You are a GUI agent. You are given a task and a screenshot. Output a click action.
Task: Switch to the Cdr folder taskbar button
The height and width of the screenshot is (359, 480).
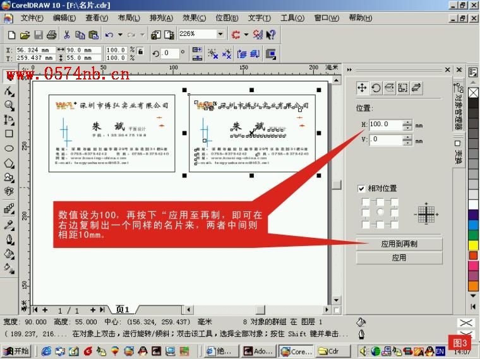coord(333,351)
